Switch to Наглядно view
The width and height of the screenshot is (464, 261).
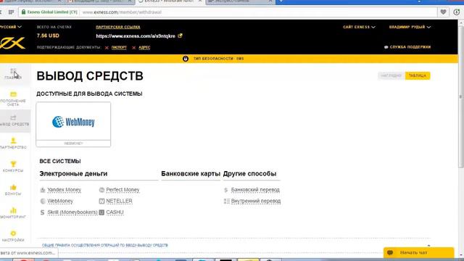391,75
